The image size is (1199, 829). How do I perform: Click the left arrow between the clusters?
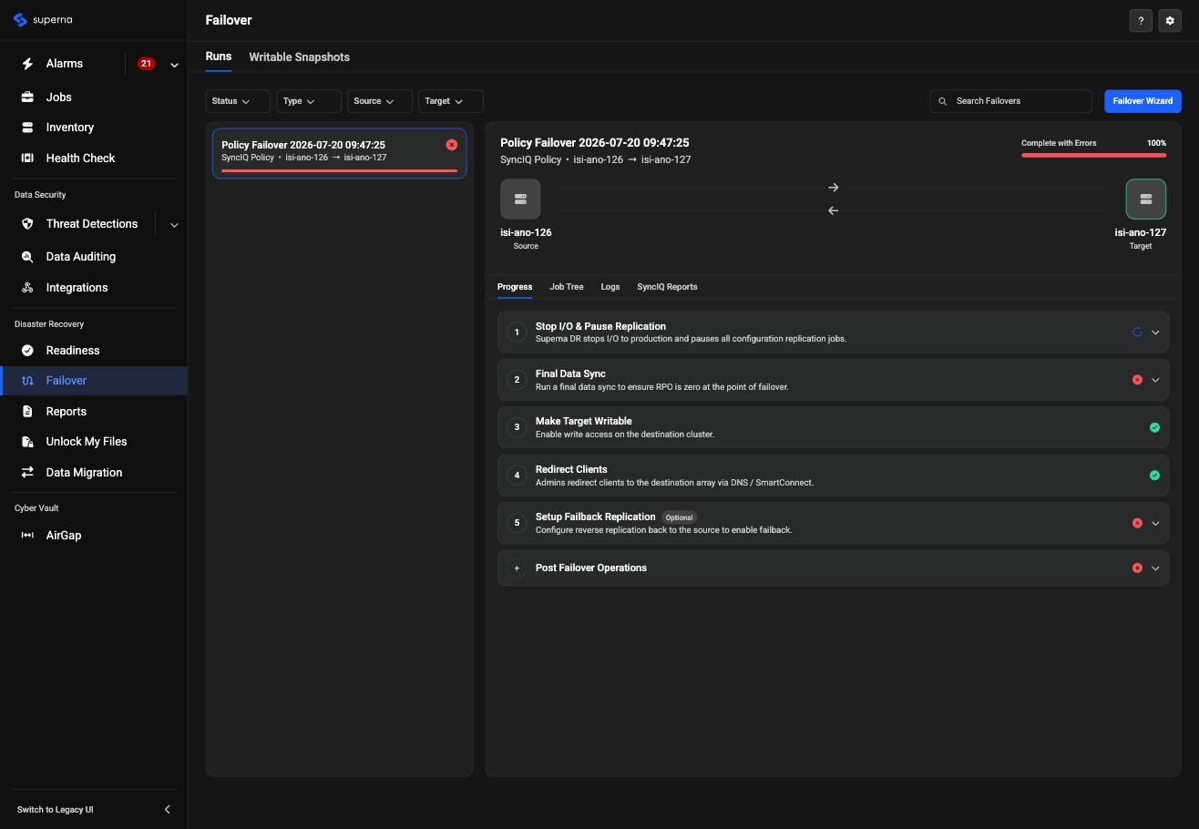(833, 211)
